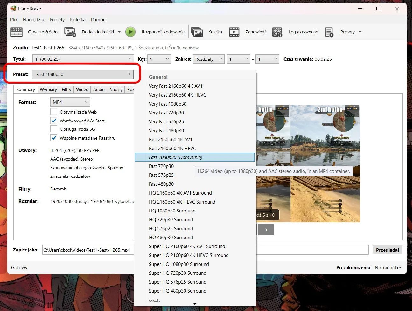The height and width of the screenshot is (311, 412).
Task: Select preset Fast 2160p60 4K AV1
Action: tap(195, 140)
